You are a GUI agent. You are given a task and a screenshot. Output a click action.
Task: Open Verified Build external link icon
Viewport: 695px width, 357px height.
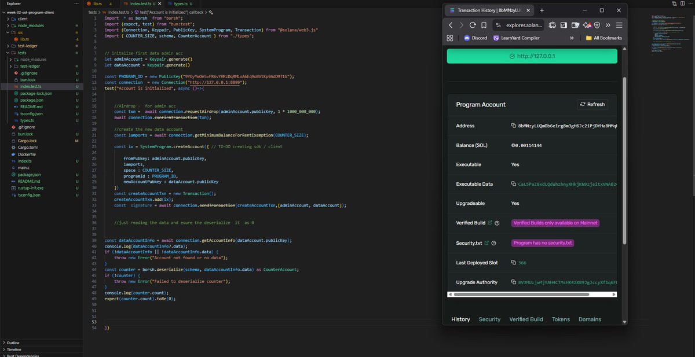tap(490, 223)
